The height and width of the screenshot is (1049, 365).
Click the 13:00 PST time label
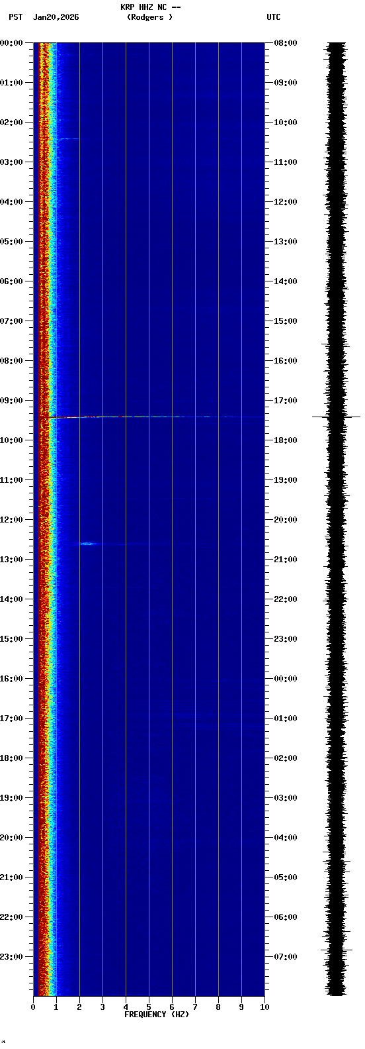[11, 560]
